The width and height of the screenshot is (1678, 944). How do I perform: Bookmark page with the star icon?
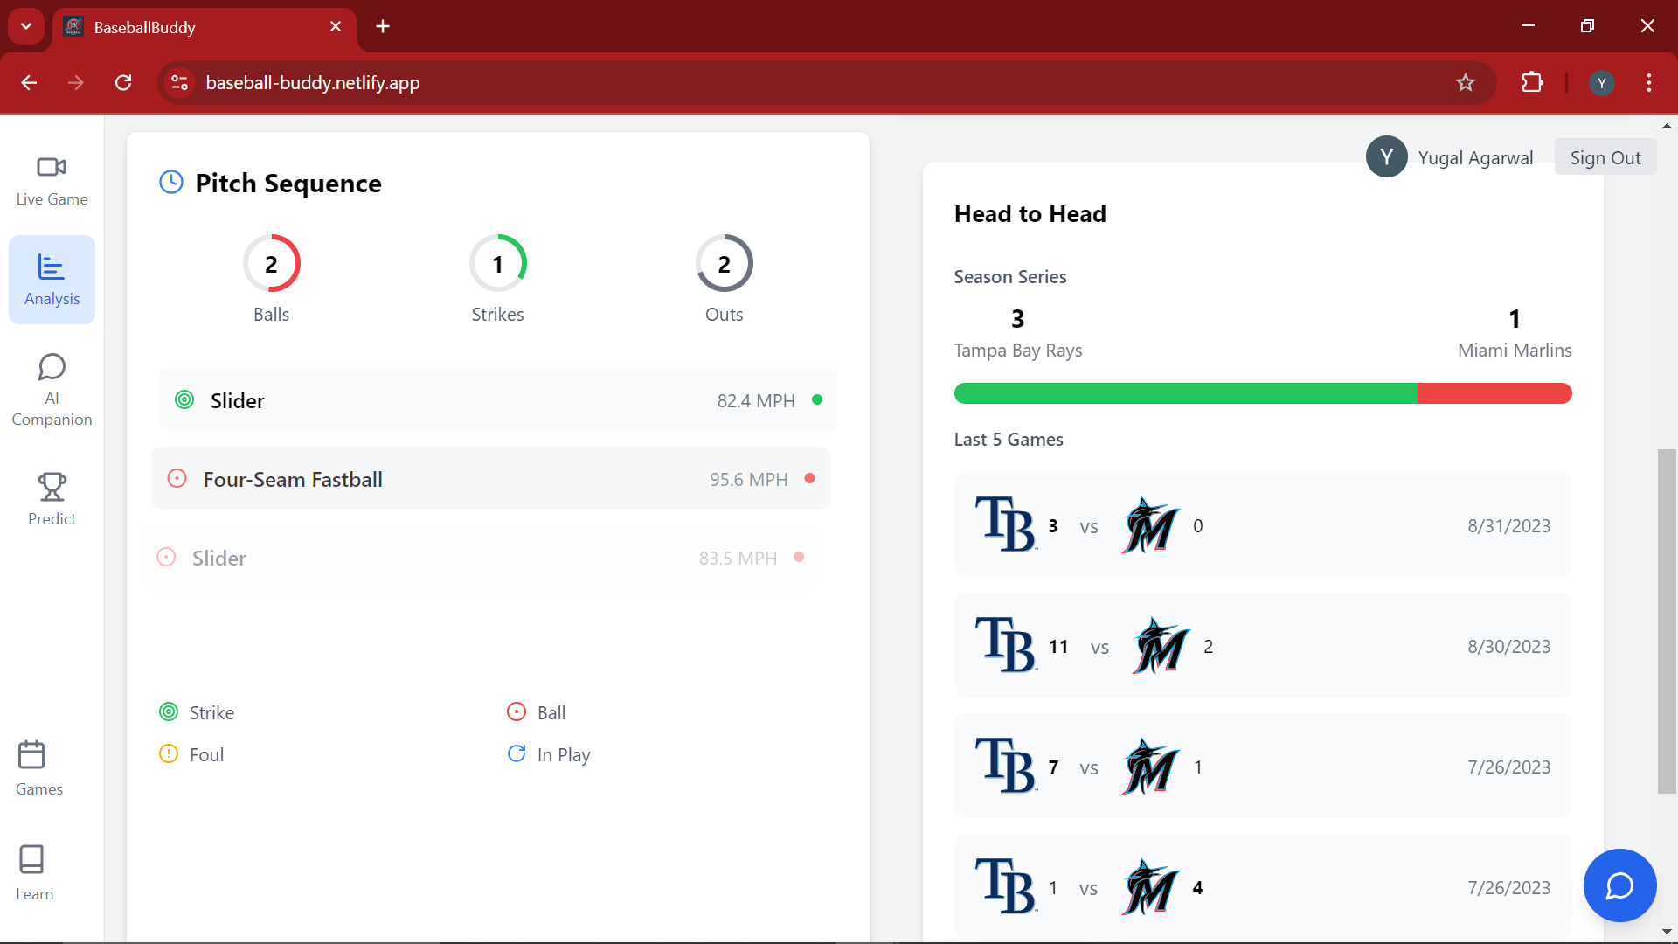coord(1466,82)
